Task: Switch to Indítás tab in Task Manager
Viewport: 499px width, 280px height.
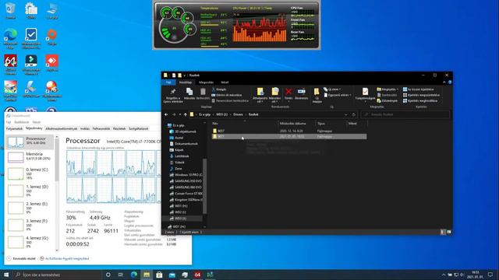Action: click(x=85, y=129)
